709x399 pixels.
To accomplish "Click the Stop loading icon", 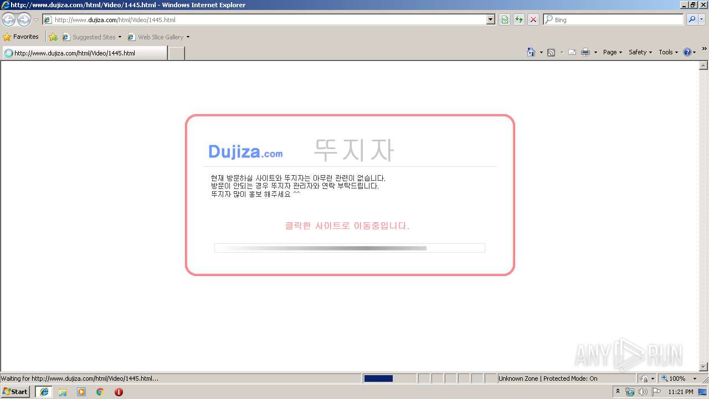I will tap(533, 20).
